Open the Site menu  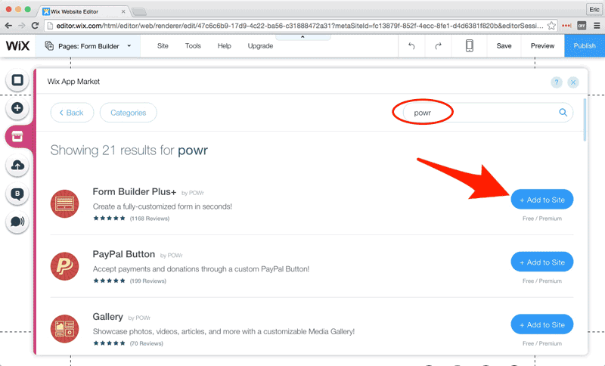(x=163, y=46)
